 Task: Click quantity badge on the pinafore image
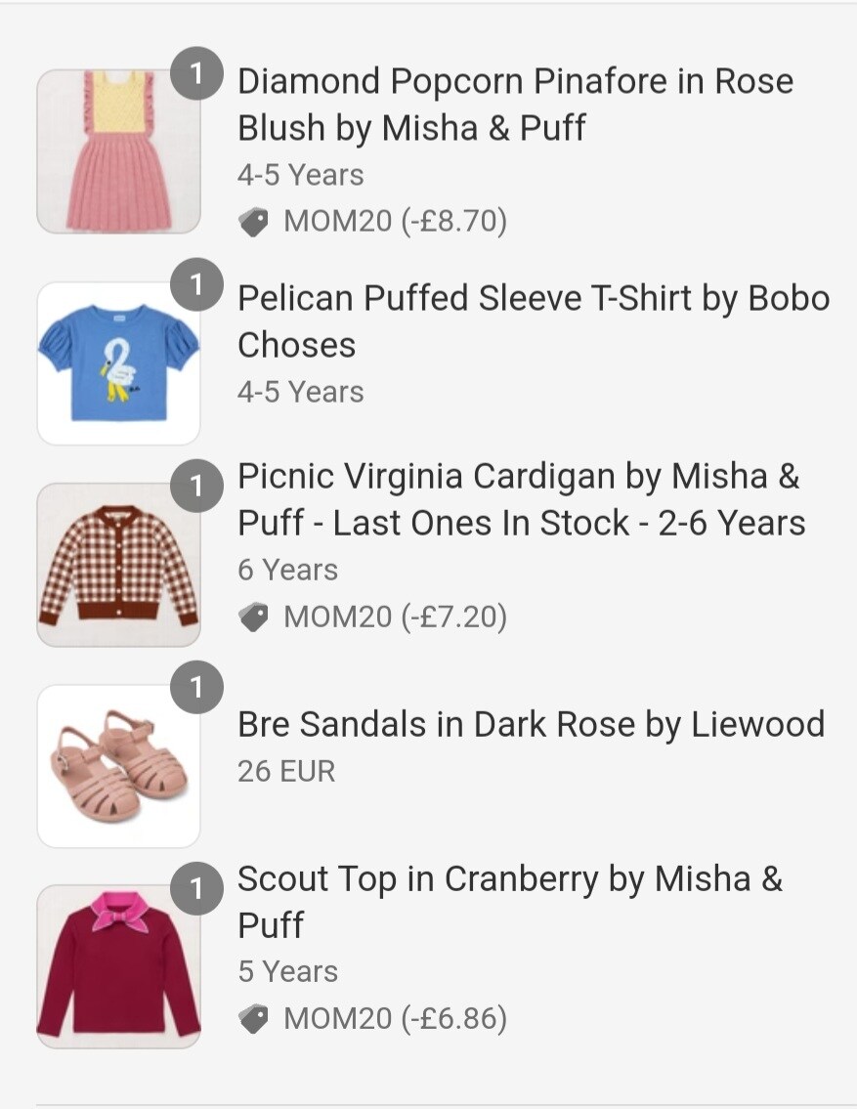point(196,73)
